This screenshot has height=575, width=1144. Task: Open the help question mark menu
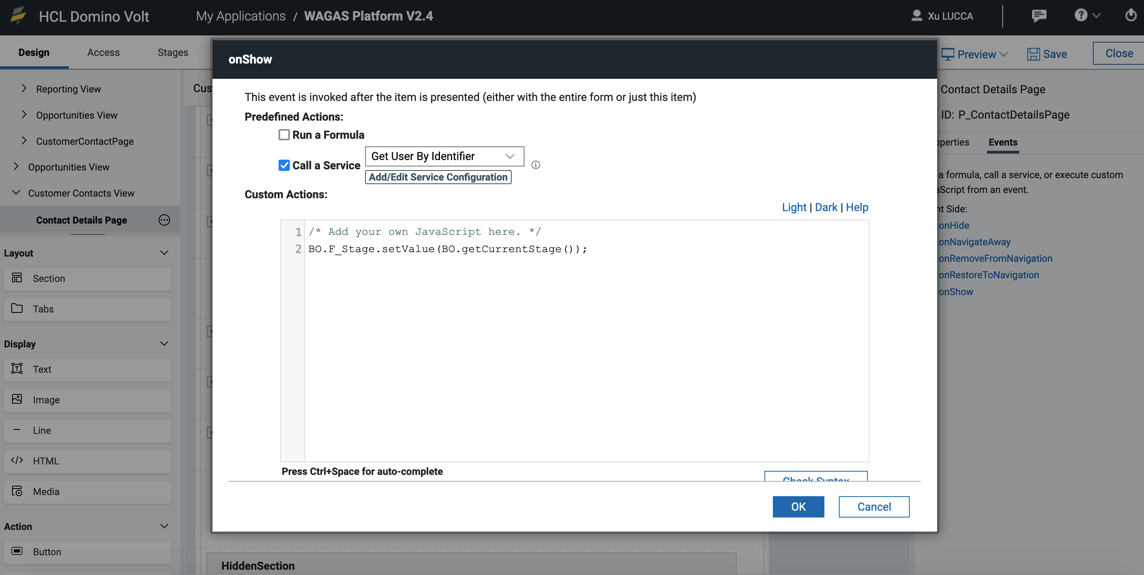[1087, 16]
